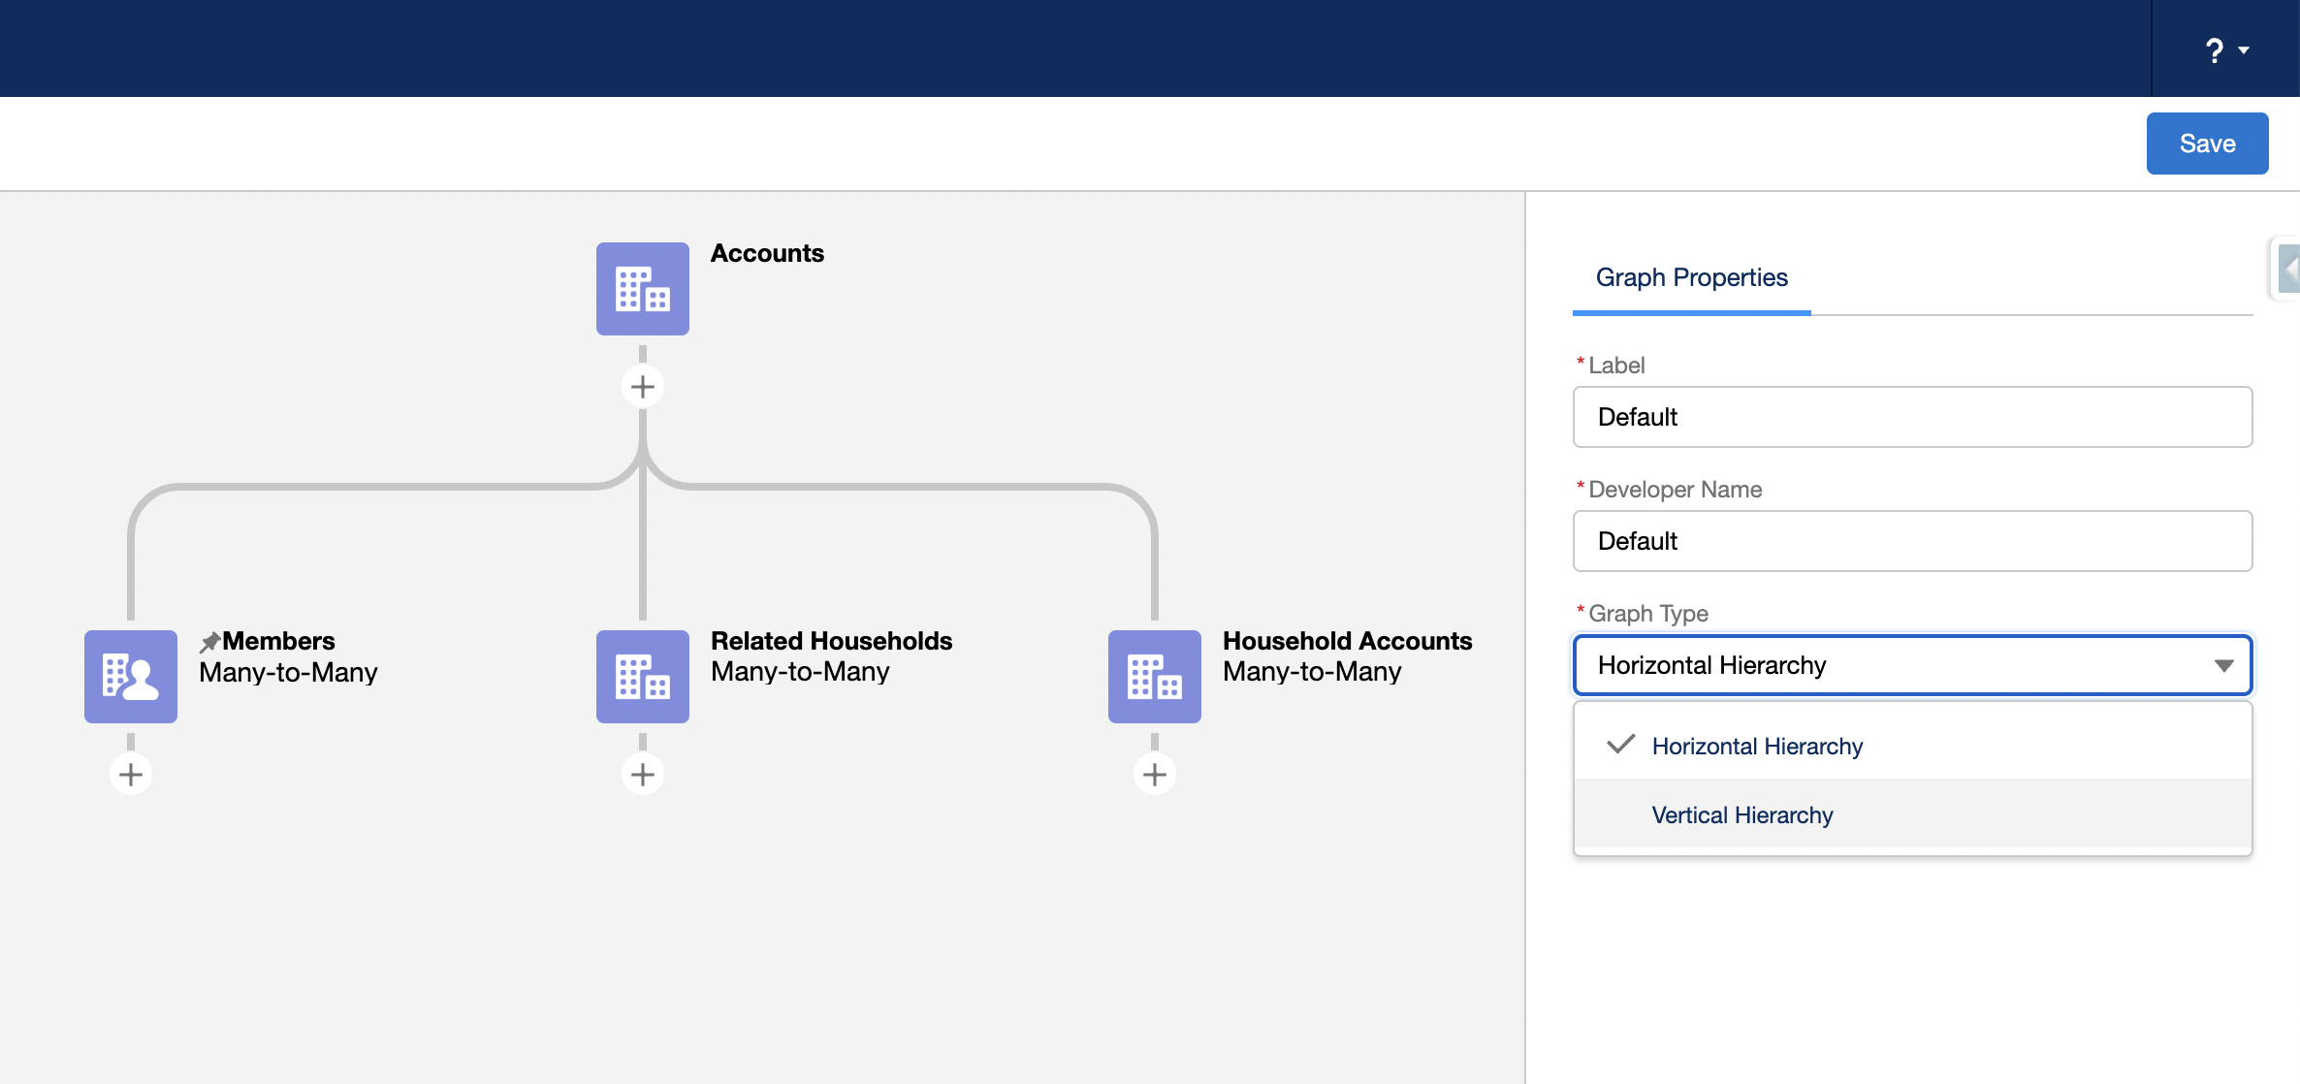The image size is (2300, 1084).
Task: Click the add child node button under Members
Action: (x=131, y=773)
